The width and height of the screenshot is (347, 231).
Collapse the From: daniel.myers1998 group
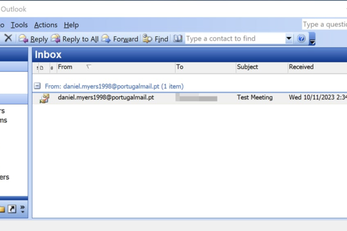coord(38,85)
